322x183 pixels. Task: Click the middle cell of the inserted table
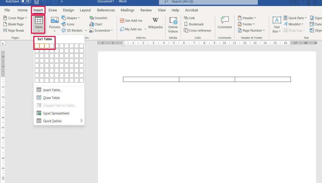(207, 79)
